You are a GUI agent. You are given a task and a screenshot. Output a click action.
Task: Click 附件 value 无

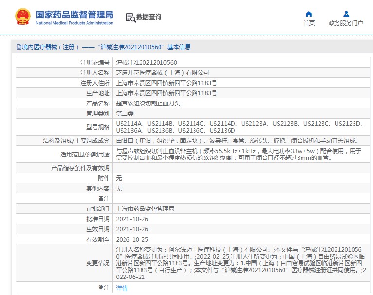[119, 178]
